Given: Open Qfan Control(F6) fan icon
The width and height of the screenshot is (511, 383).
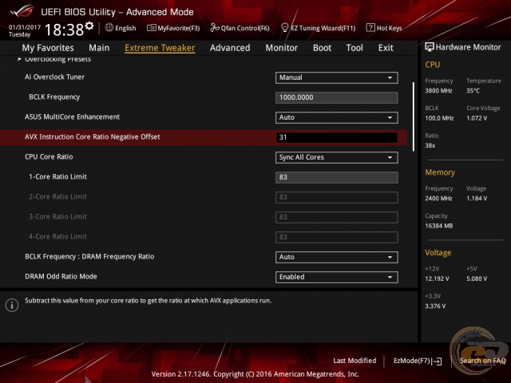Looking at the screenshot, I should 215,28.
